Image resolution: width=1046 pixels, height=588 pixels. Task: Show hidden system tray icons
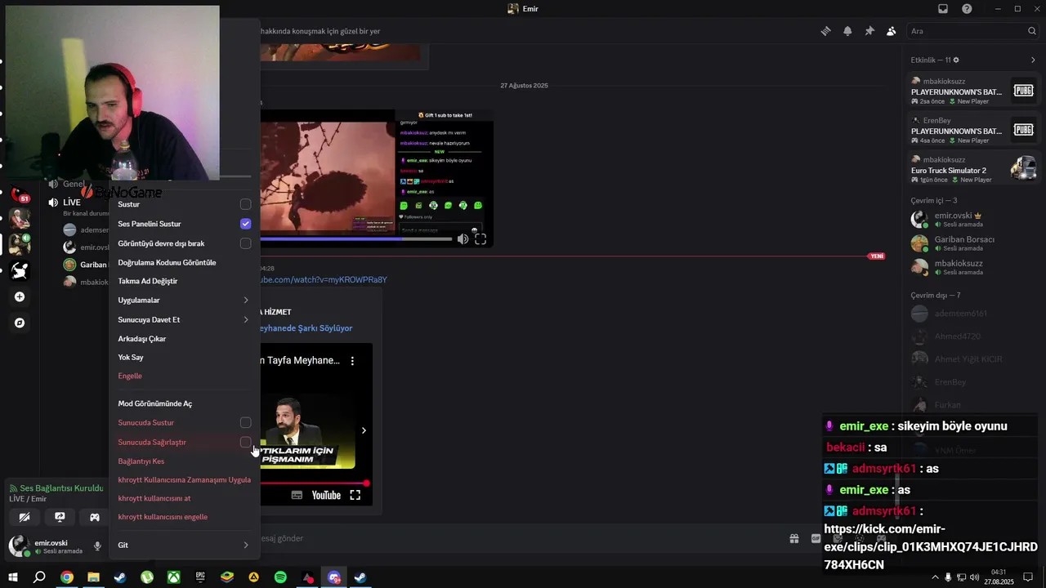click(935, 577)
